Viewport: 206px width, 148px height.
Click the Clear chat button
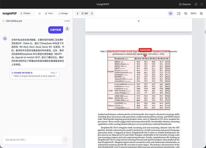[x=49, y=13]
